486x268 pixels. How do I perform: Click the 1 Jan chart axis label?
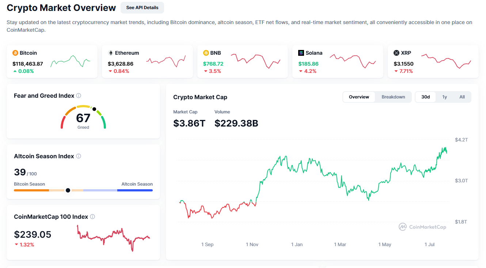click(297, 244)
